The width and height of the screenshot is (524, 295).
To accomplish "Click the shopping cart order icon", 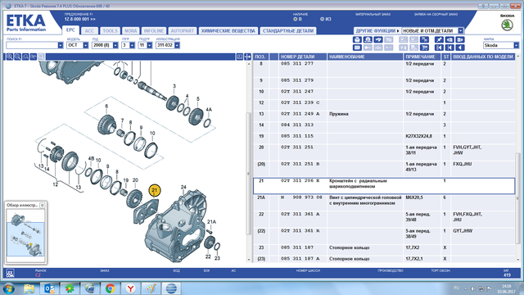I will coord(424,48).
